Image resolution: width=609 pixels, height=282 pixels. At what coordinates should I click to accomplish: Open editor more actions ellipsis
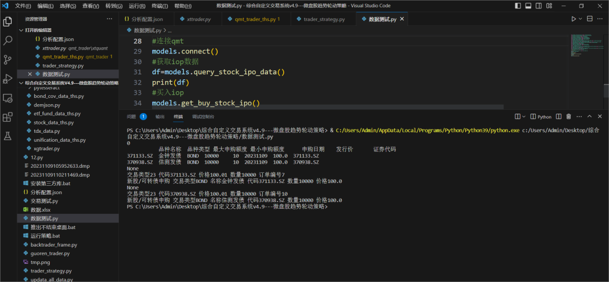click(601, 19)
